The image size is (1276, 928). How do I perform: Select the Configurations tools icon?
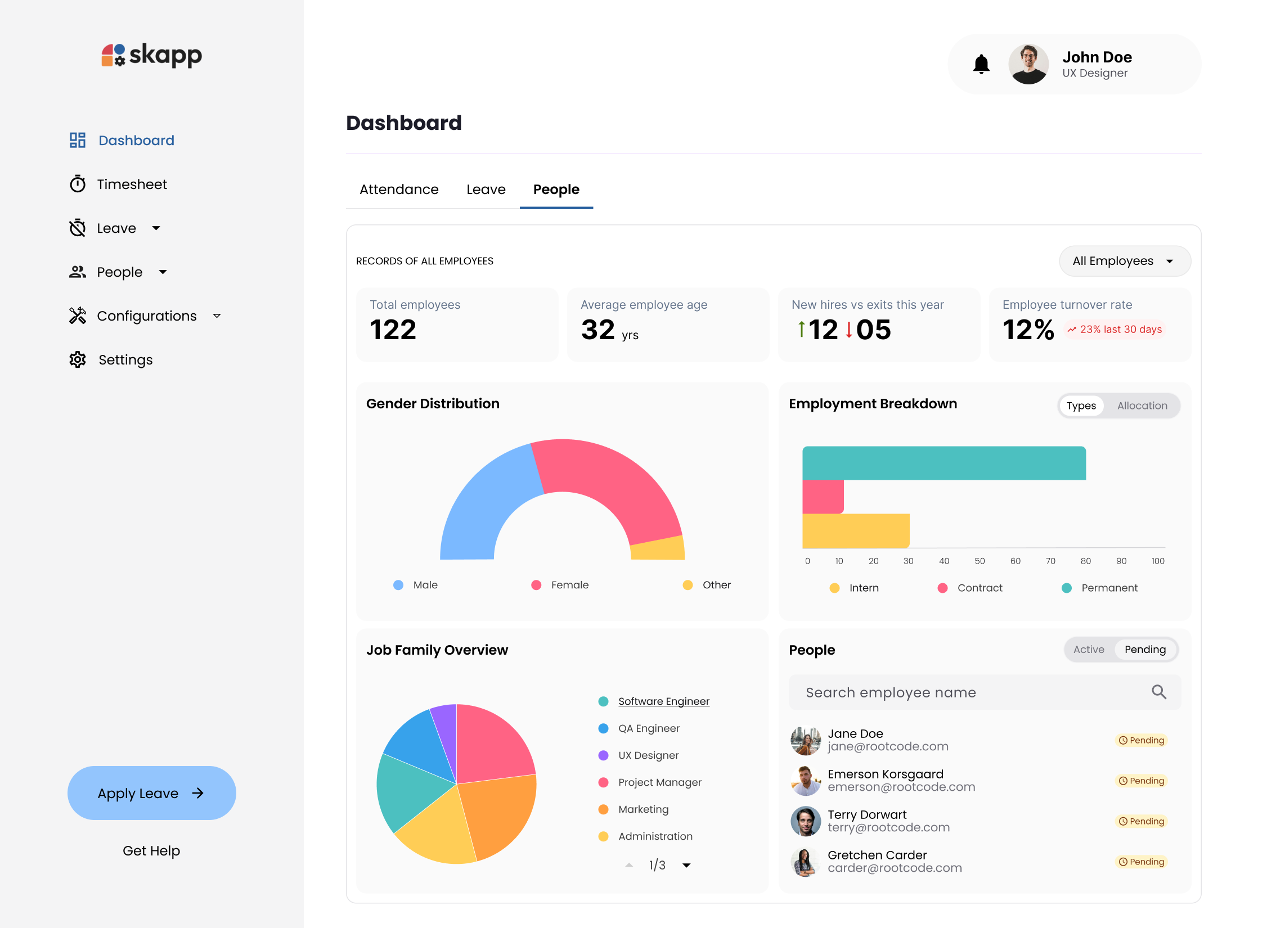[78, 316]
